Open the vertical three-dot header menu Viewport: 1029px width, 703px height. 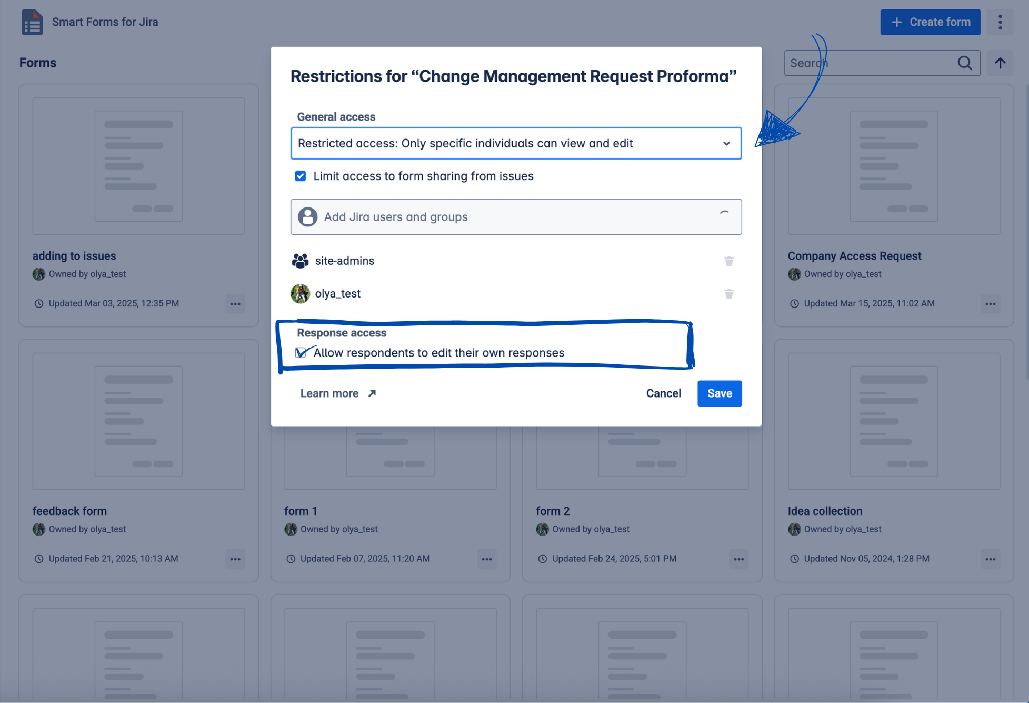[x=1000, y=22]
